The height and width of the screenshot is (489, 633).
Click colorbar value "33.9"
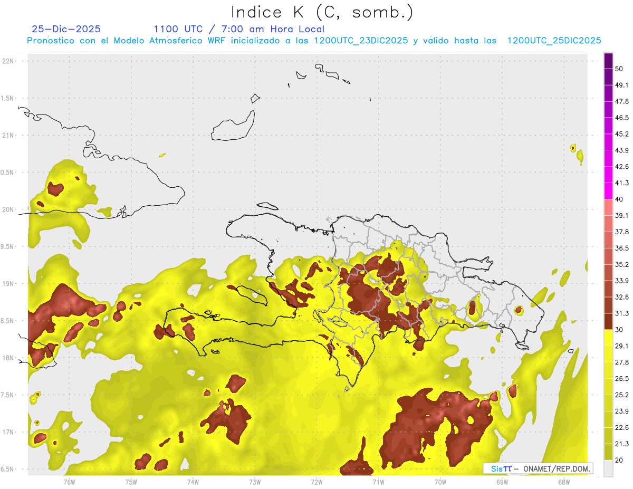tap(621, 281)
